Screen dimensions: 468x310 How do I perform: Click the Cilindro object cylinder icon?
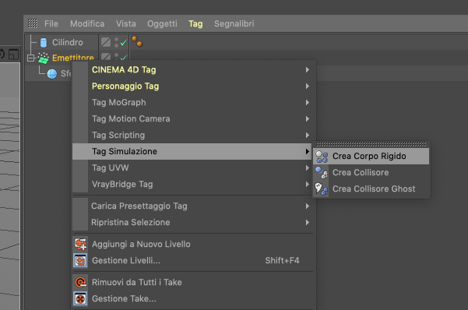[44, 42]
